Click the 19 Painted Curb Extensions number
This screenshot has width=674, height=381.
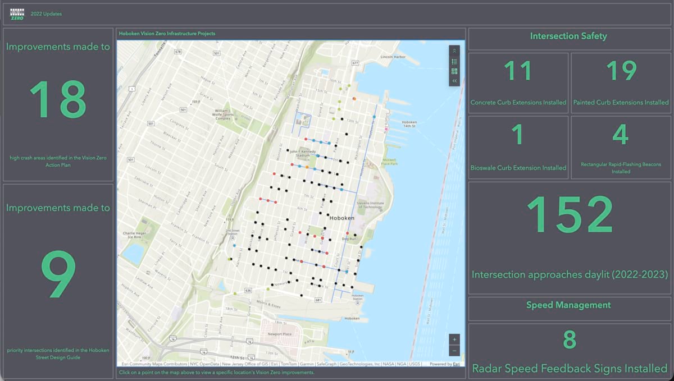point(621,71)
